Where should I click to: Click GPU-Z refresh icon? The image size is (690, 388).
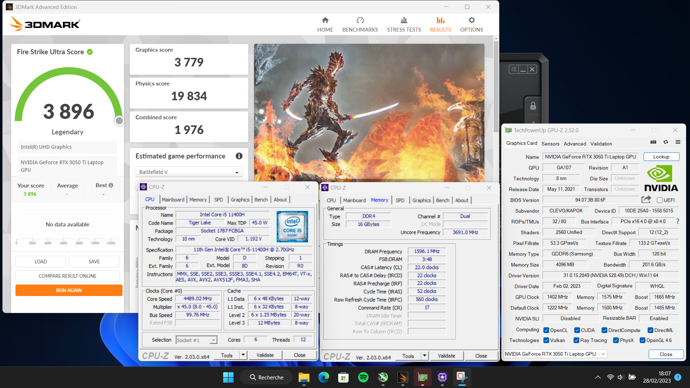point(666,142)
